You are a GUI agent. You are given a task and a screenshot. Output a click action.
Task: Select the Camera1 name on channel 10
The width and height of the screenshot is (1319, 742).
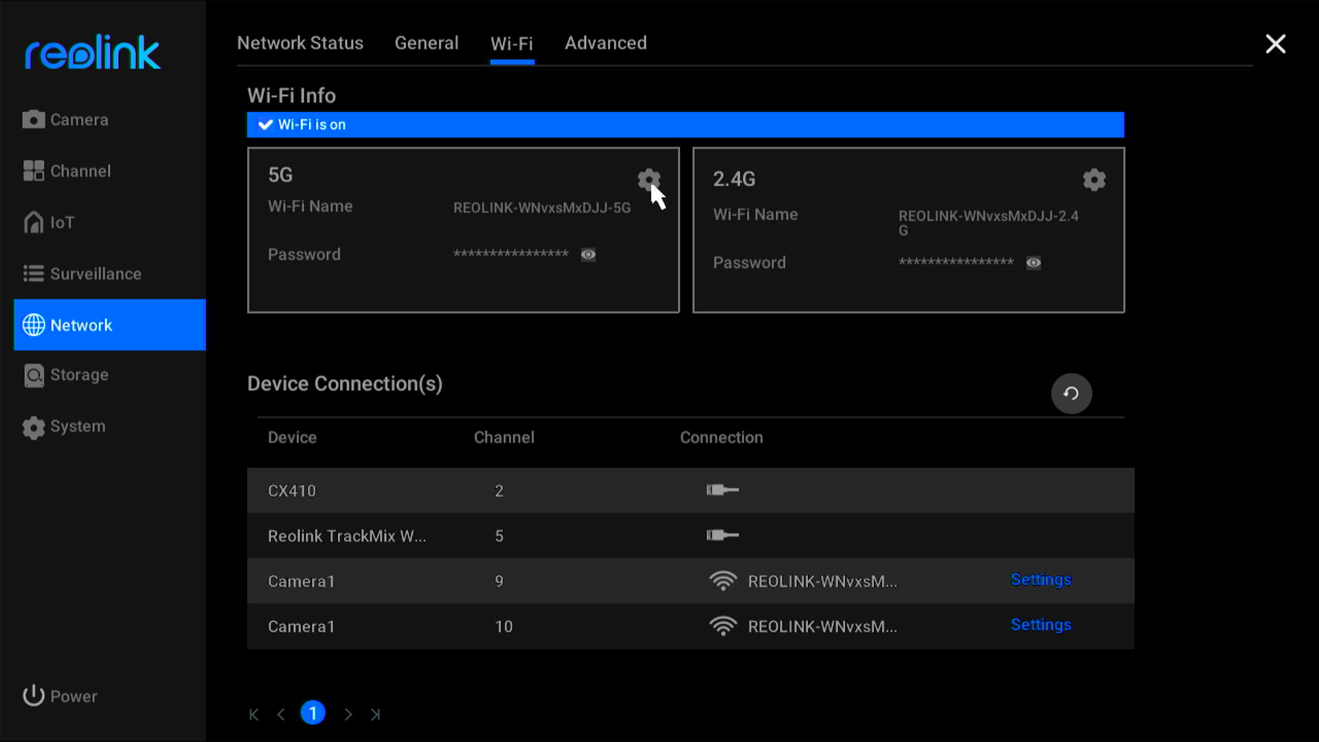click(301, 627)
